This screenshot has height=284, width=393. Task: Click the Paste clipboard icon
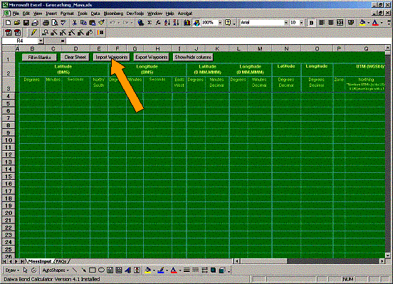click(x=93, y=23)
